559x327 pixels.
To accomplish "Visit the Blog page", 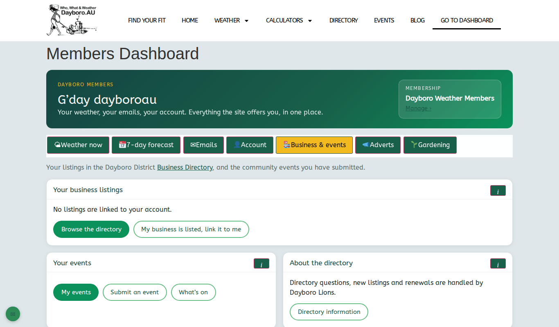I will [417, 20].
